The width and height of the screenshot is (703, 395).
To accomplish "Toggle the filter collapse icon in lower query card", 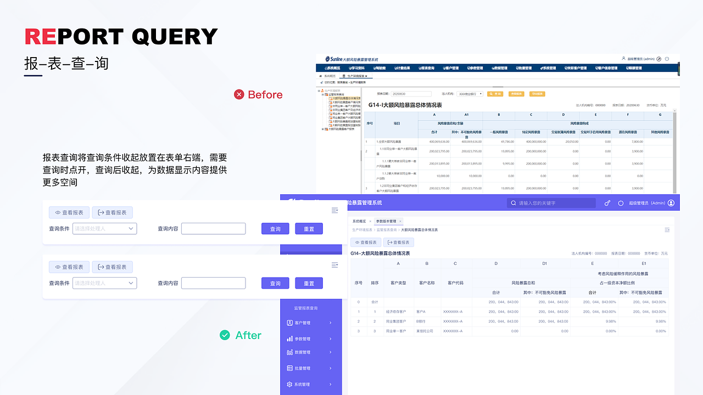I will click(334, 265).
